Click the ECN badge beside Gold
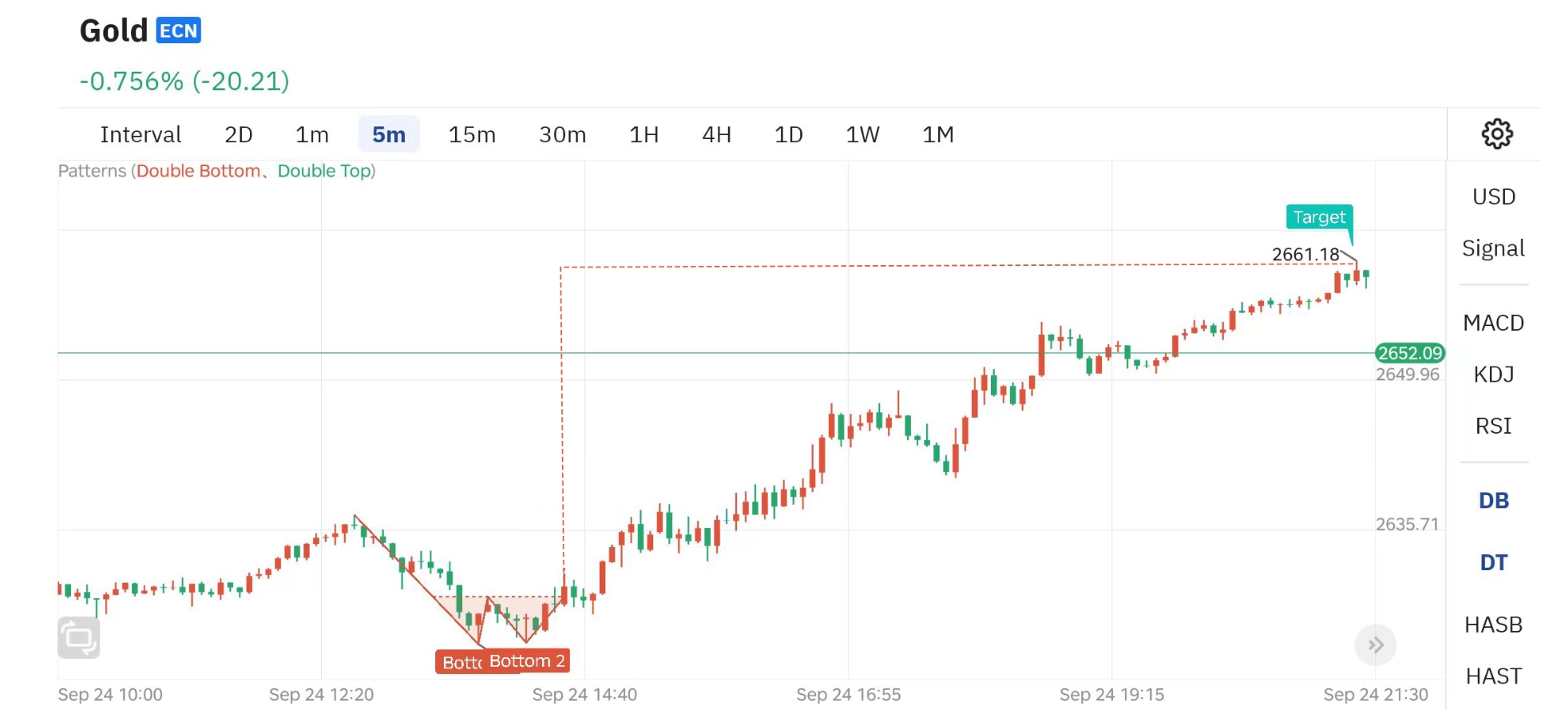The width and height of the screenshot is (1541, 710). point(178,30)
